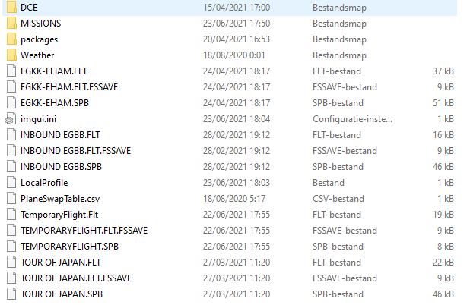This screenshot has height=305, width=470.
Task: Select INBOUND EGBB.FLT.FSSAVE in the list
Action: (75, 150)
